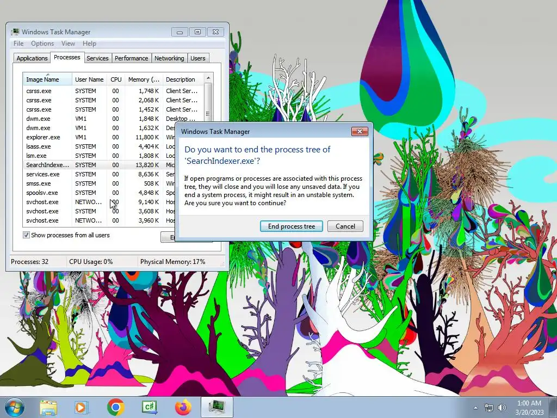Viewport: 557px width, 418px height.
Task: Launch Windows Media Player from taskbar
Action: [81, 408]
